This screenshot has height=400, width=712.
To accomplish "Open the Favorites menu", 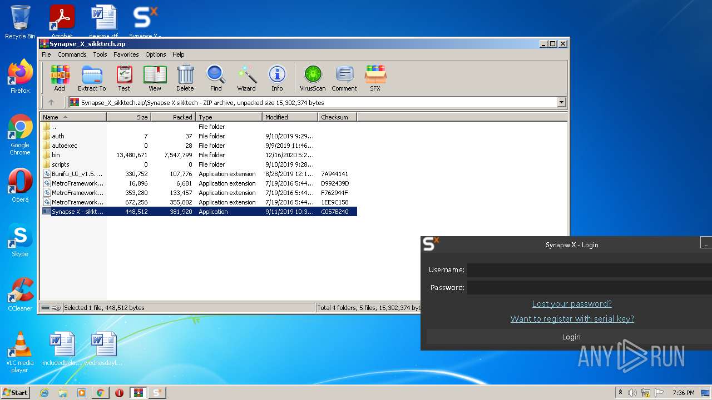I will click(126, 54).
